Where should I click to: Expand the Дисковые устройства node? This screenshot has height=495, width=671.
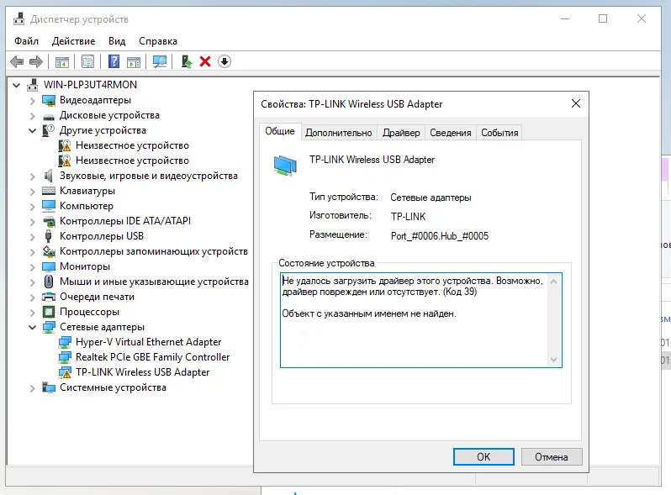[x=33, y=115]
